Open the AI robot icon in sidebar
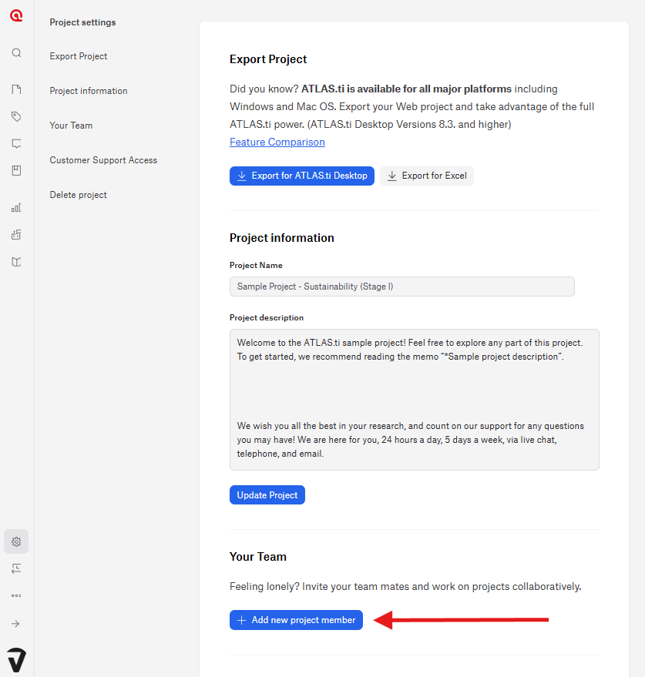The image size is (645, 677). tap(16, 235)
